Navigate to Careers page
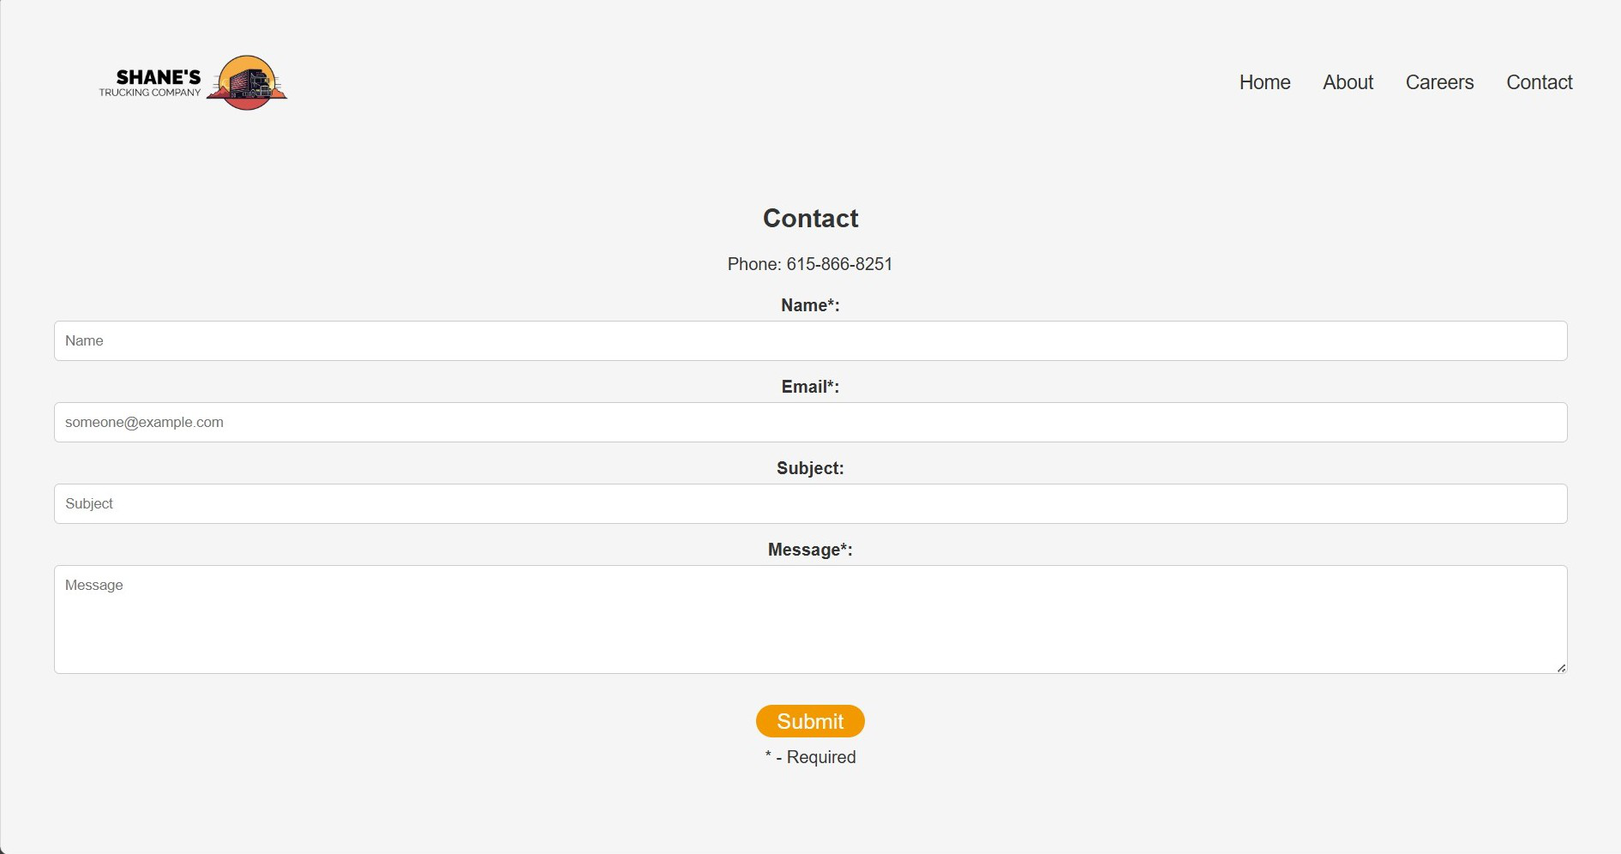 (x=1439, y=82)
